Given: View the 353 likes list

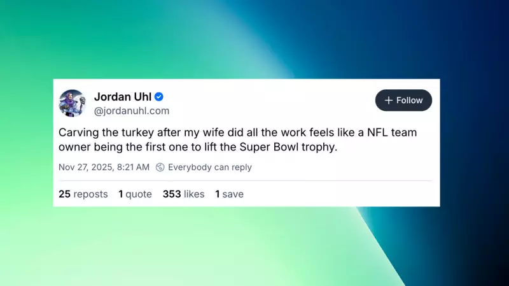Looking at the screenshot, I should pos(183,194).
